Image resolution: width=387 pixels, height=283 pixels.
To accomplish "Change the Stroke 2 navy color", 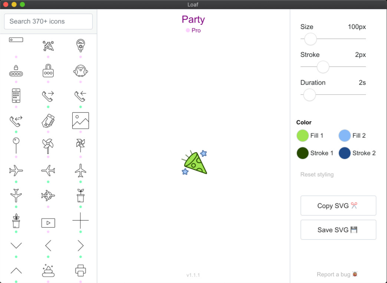I will [x=345, y=153].
